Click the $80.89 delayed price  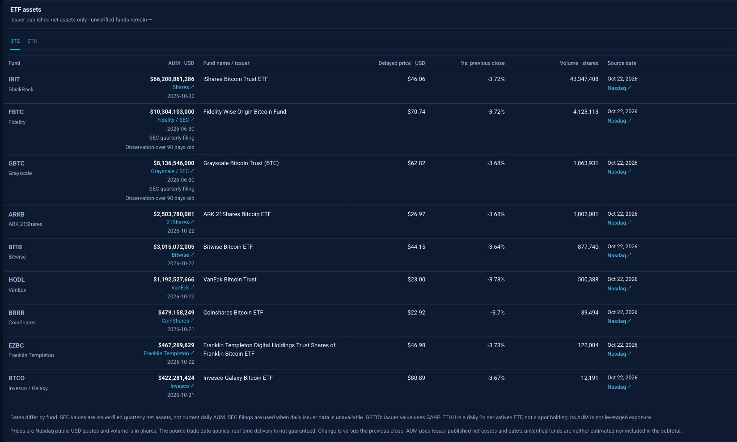pos(416,378)
